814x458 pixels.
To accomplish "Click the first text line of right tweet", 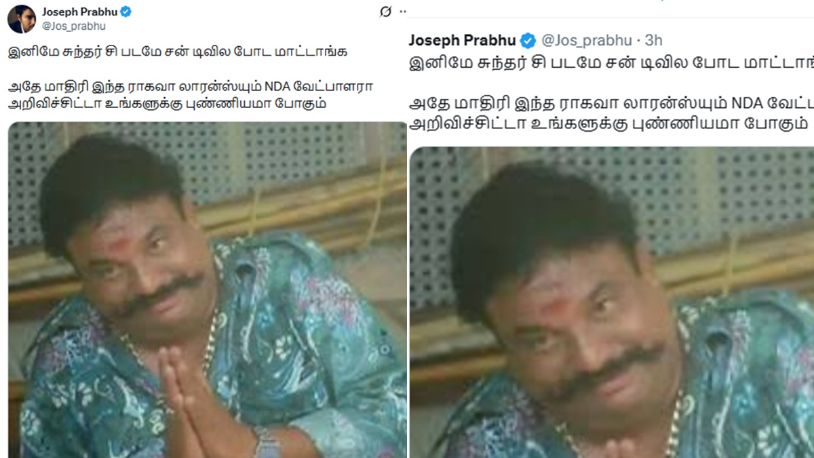I will click(611, 64).
